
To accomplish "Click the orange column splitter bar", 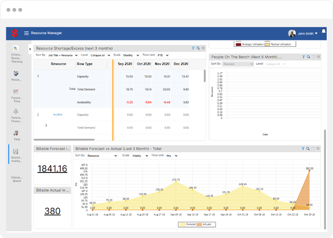I will 113,100.
